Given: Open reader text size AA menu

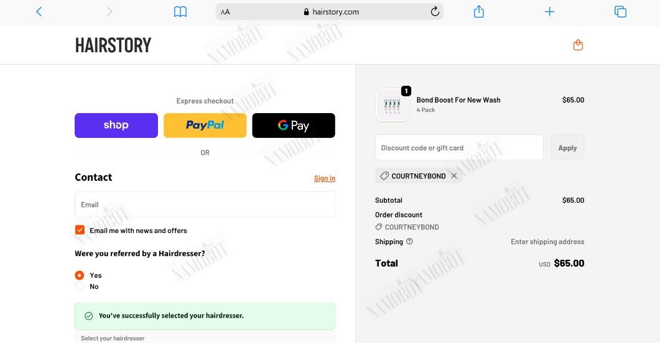Looking at the screenshot, I should (225, 12).
